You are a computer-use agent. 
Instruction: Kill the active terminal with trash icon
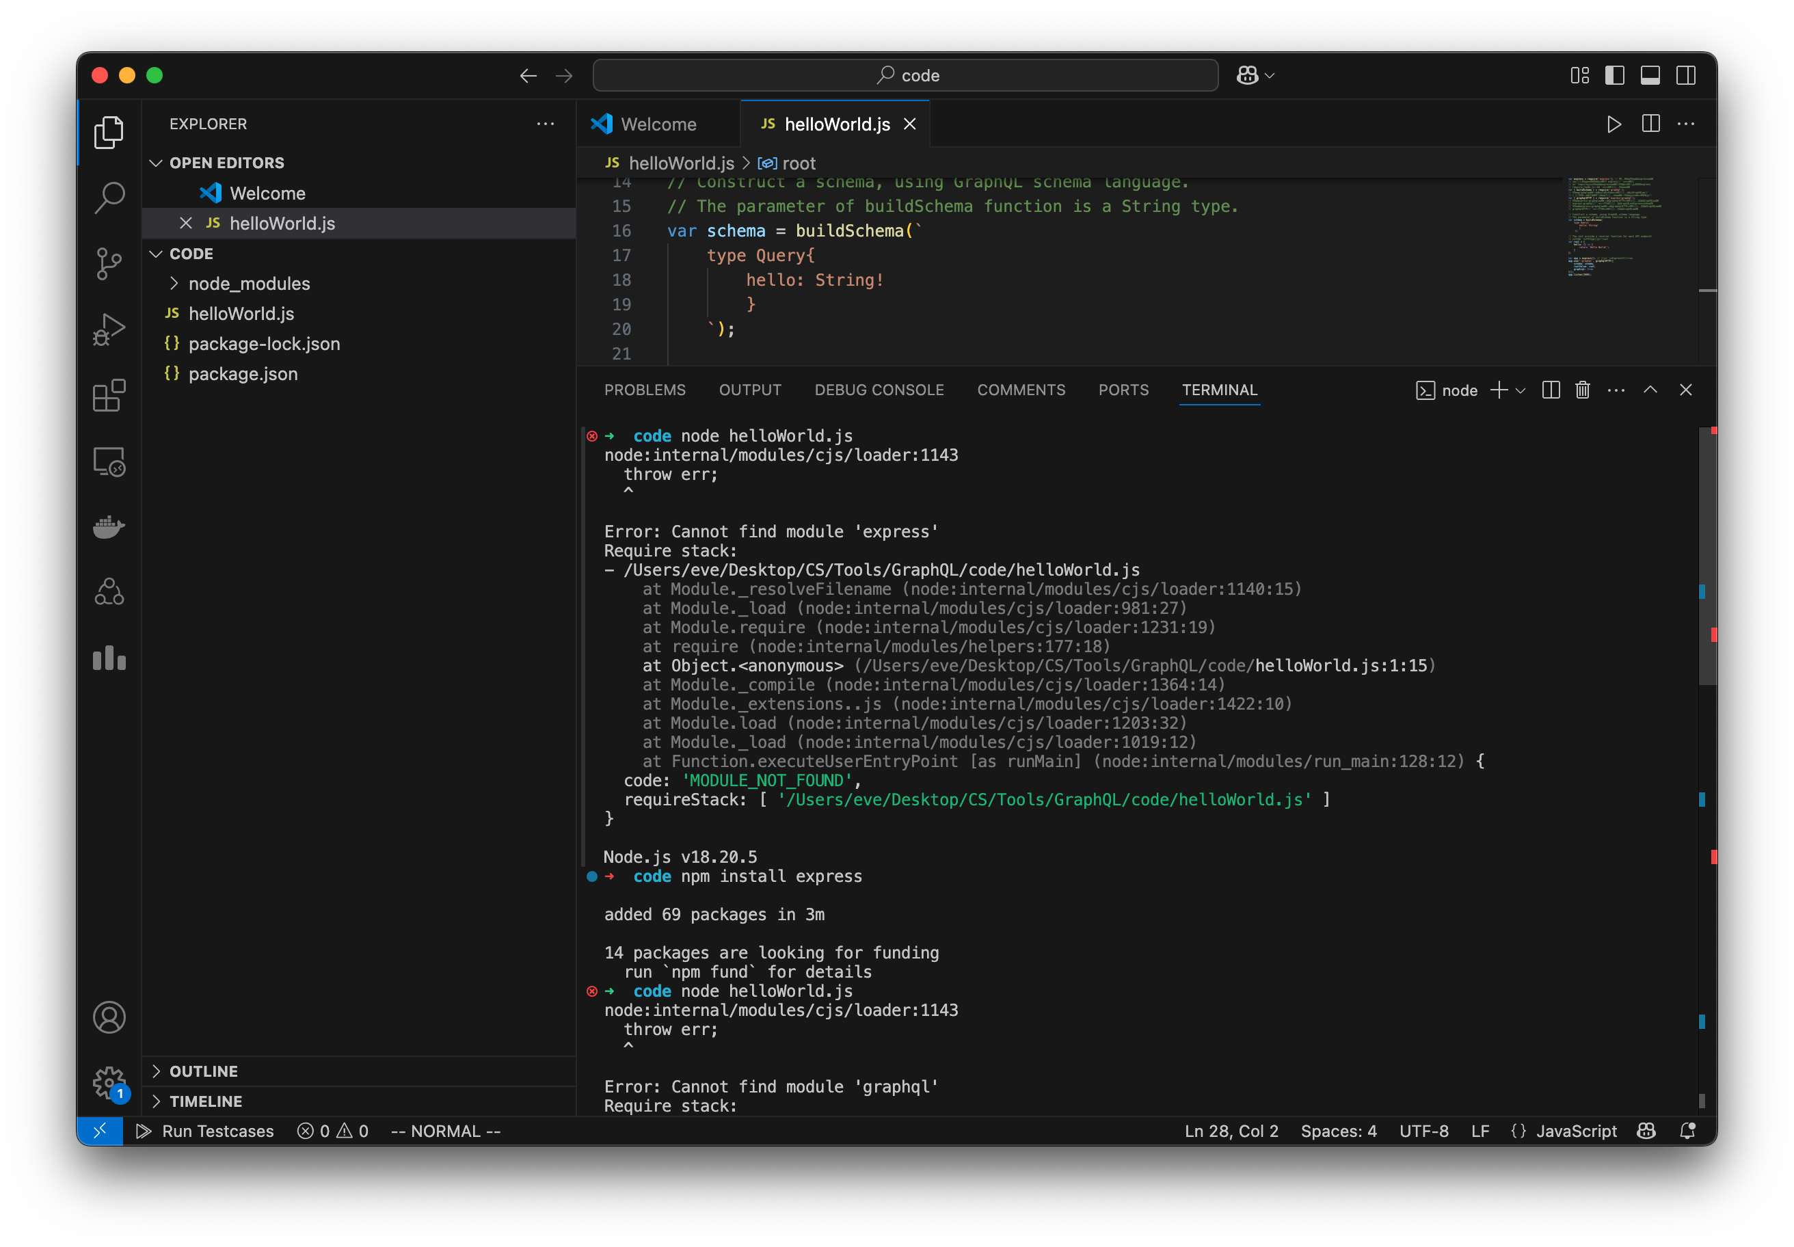[x=1583, y=390]
